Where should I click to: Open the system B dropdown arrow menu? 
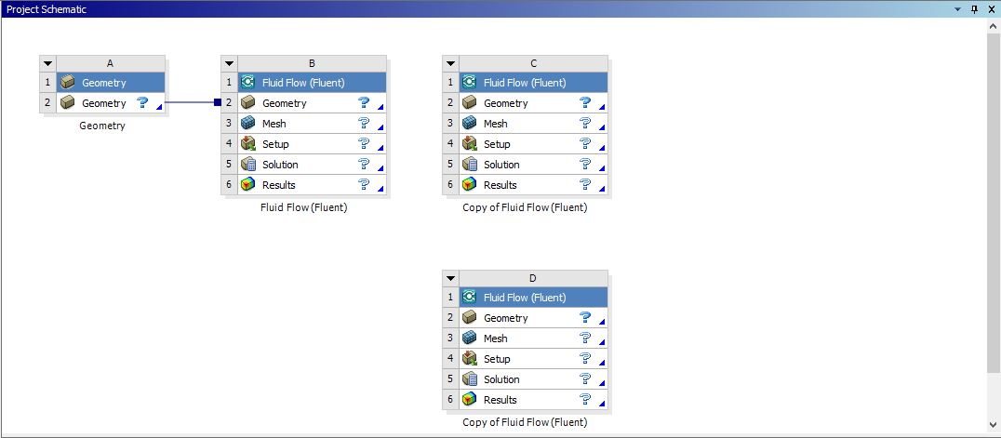229,63
